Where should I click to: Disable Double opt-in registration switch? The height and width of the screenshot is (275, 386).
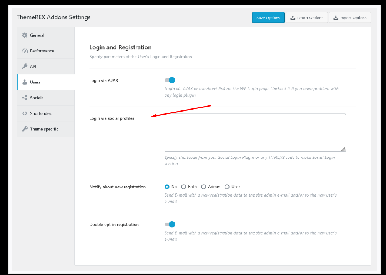coord(170,224)
